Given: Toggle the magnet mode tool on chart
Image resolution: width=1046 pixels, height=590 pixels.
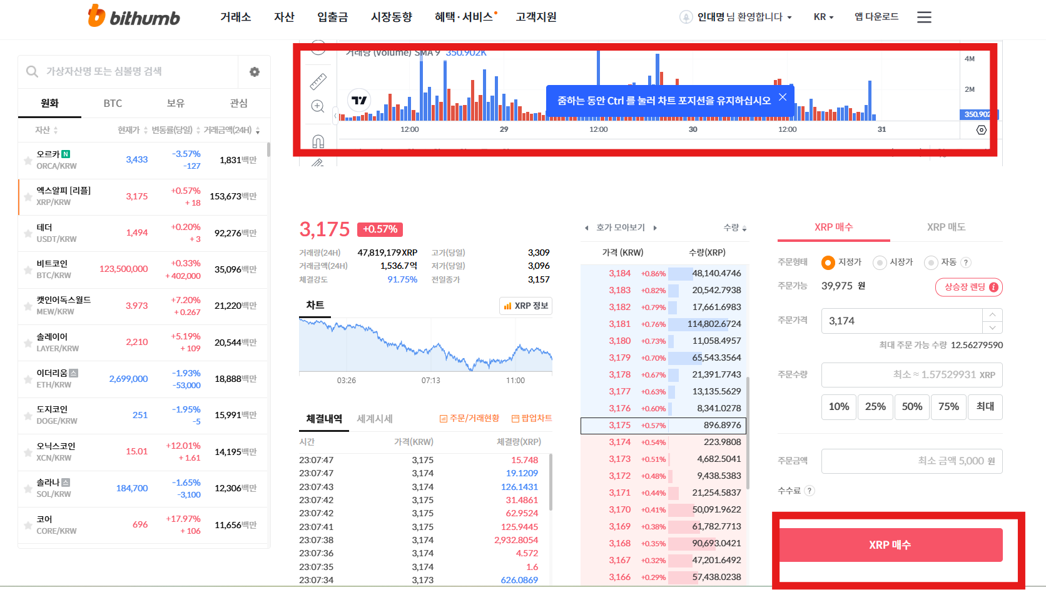Looking at the screenshot, I should coord(318,141).
